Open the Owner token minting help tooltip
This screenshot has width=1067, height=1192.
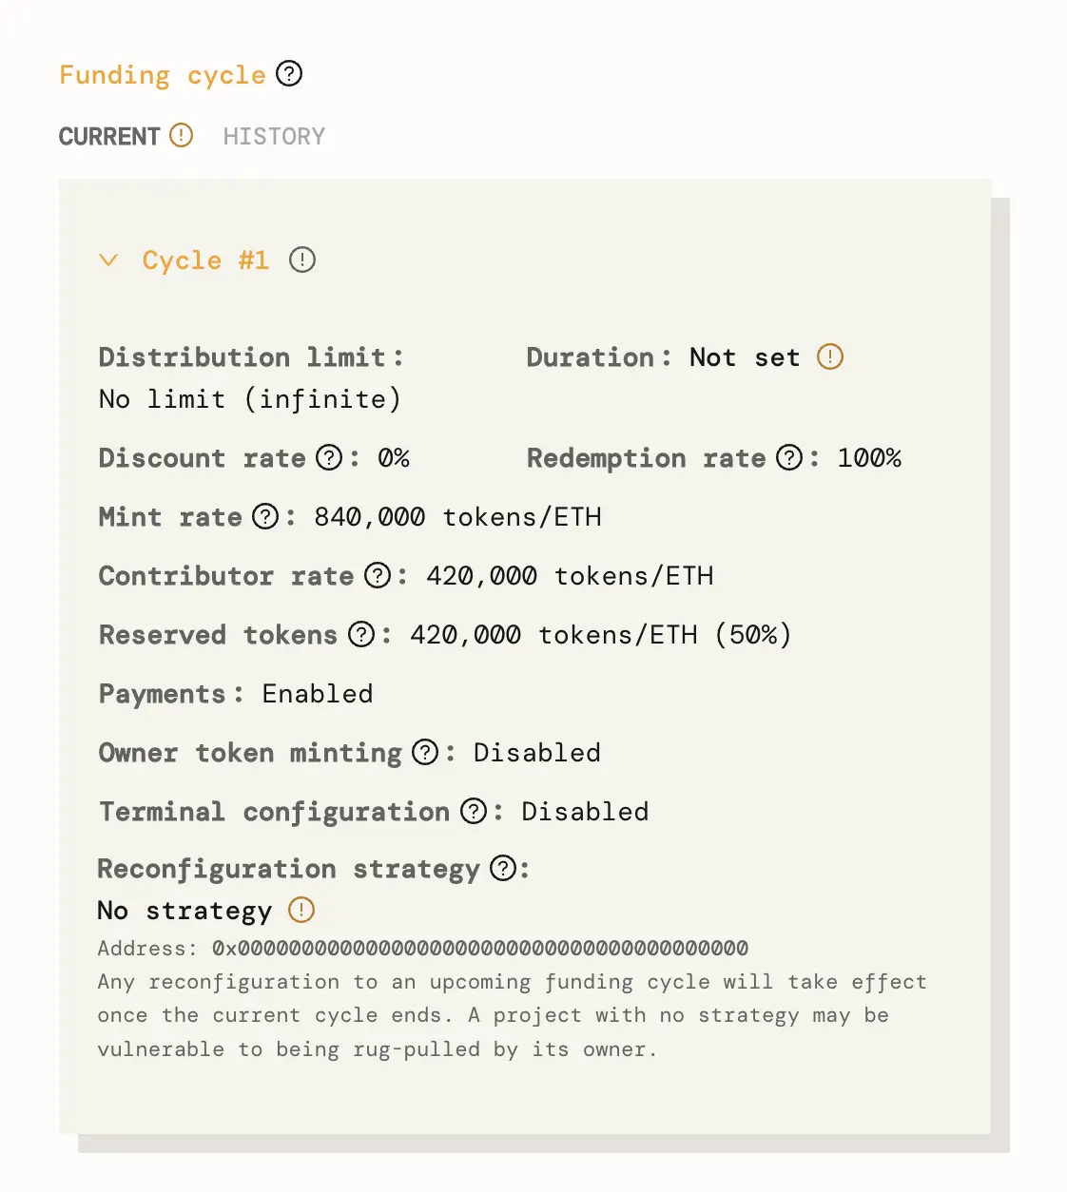[425, 752]
